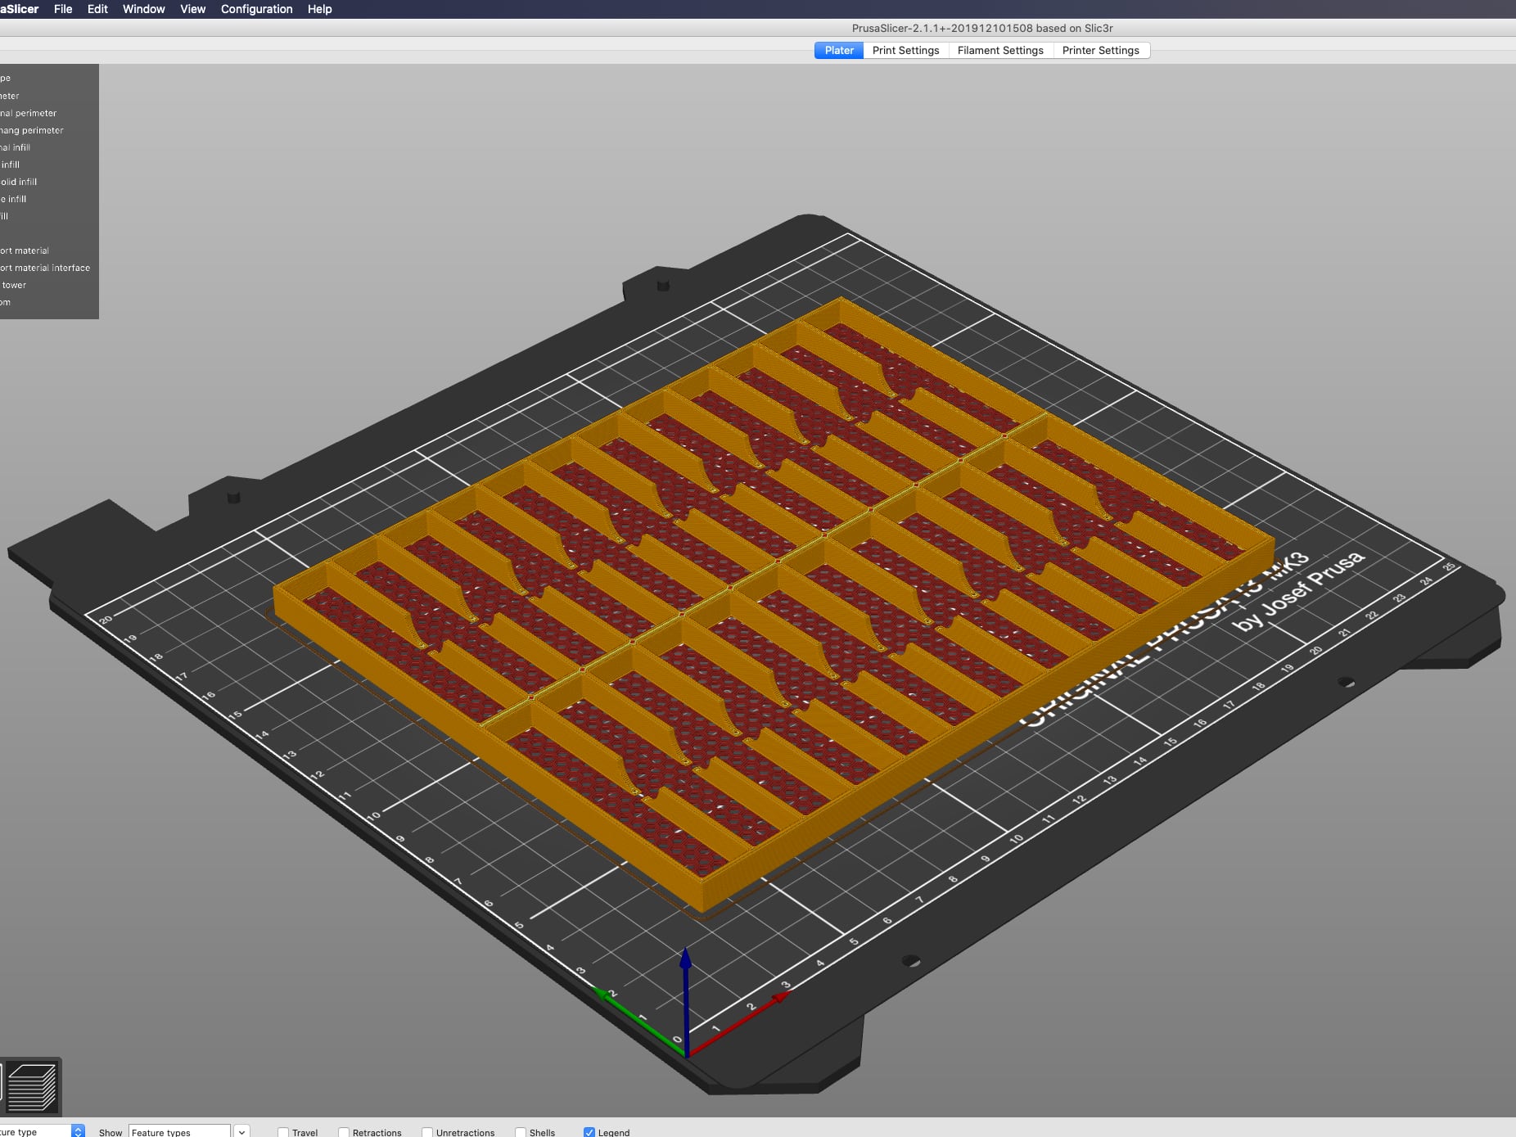1516x1137 pixels.
Task: Switch to the Print Settings tab
Action: tap(905, 50)
